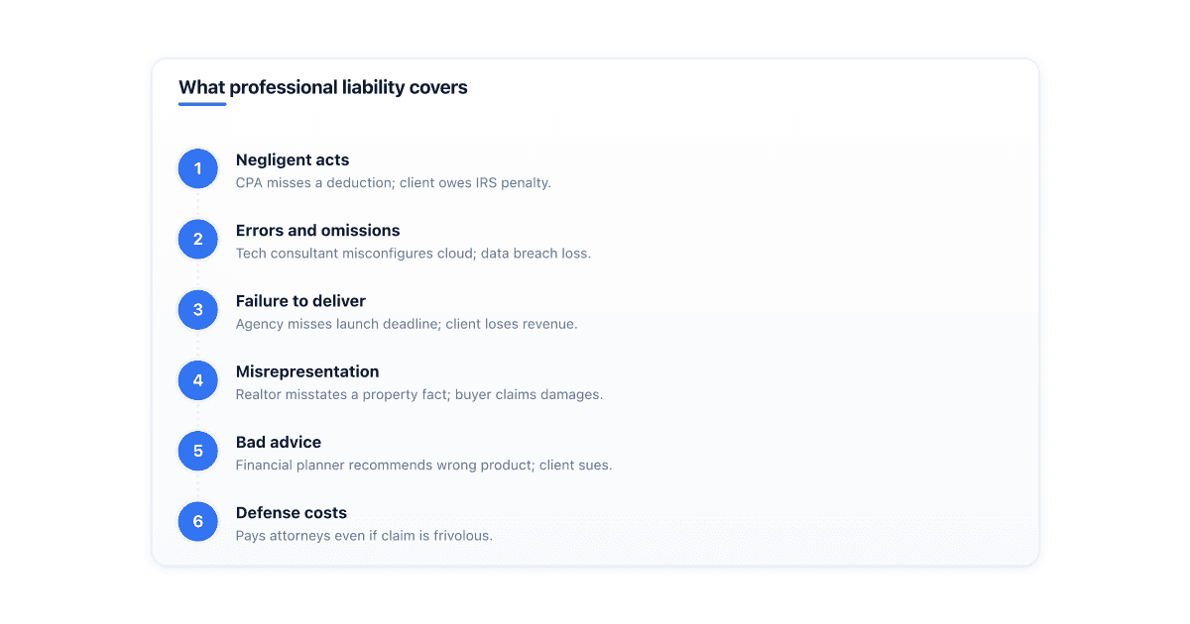Image resolution: width=1190 pixels, height=624 pixels.
Task: Select the Errors and omissions heading
Action: click(317, 231)
